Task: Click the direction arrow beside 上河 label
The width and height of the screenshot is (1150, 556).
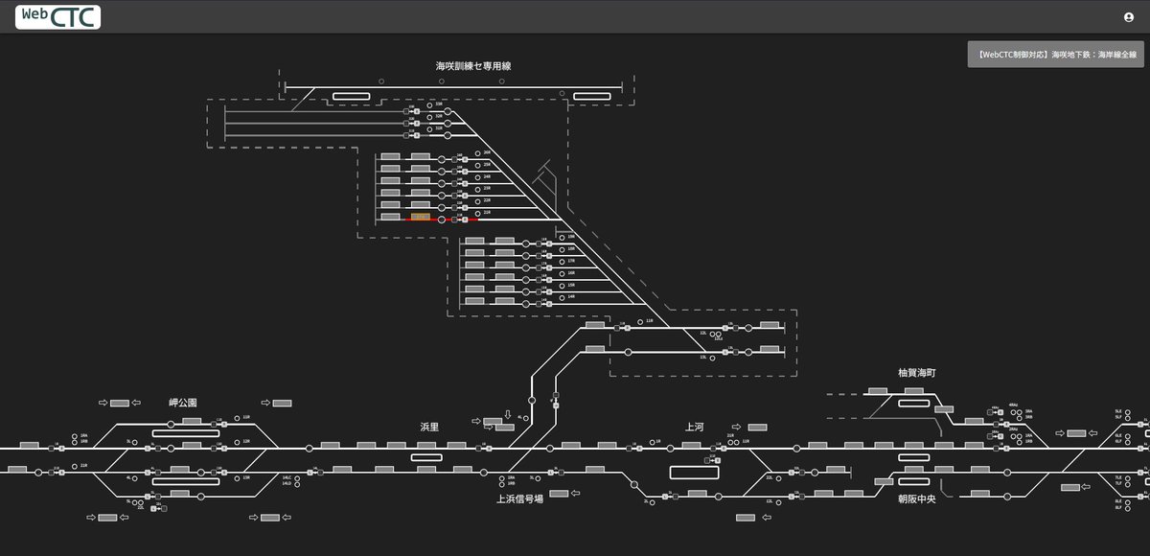Action: click(x=736, y=427)
